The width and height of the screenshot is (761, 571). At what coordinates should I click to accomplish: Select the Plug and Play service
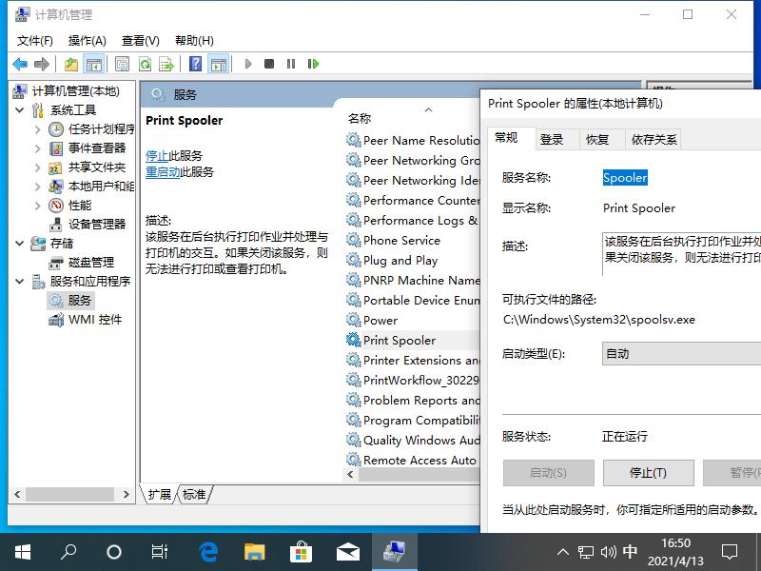click(413, 260)
